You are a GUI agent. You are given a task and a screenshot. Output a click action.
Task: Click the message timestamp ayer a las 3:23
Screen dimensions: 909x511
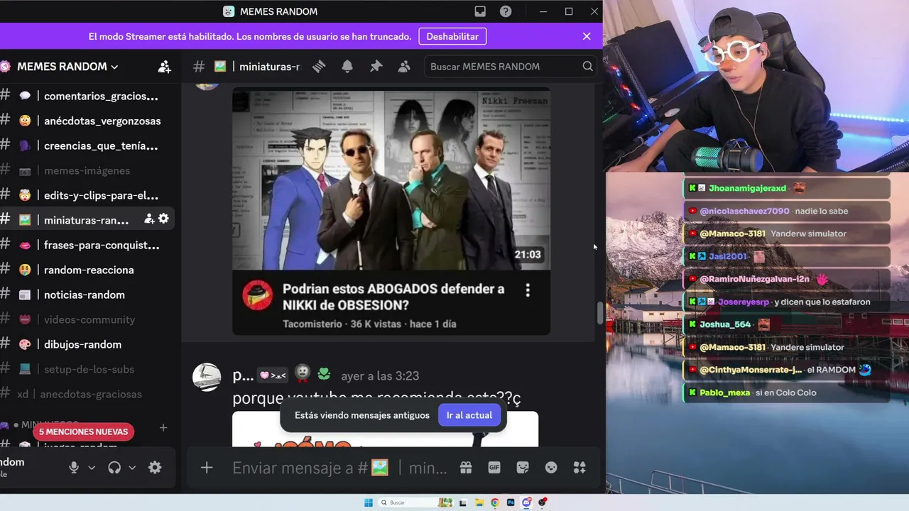tap(380, 376)
